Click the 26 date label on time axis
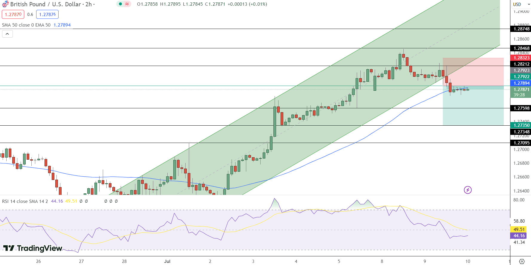The image size is (531, 265). 38,261
